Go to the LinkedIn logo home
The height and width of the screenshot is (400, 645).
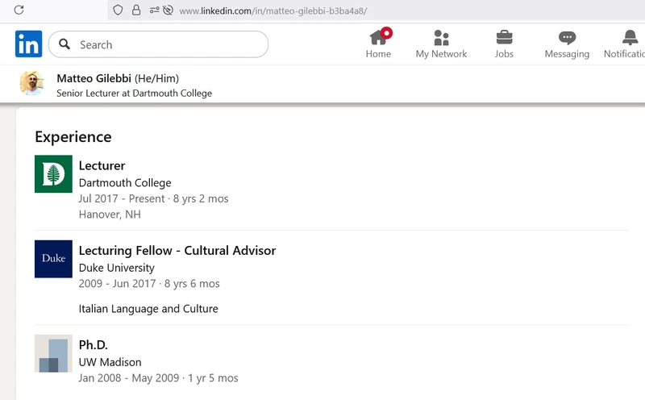point(29,44)
